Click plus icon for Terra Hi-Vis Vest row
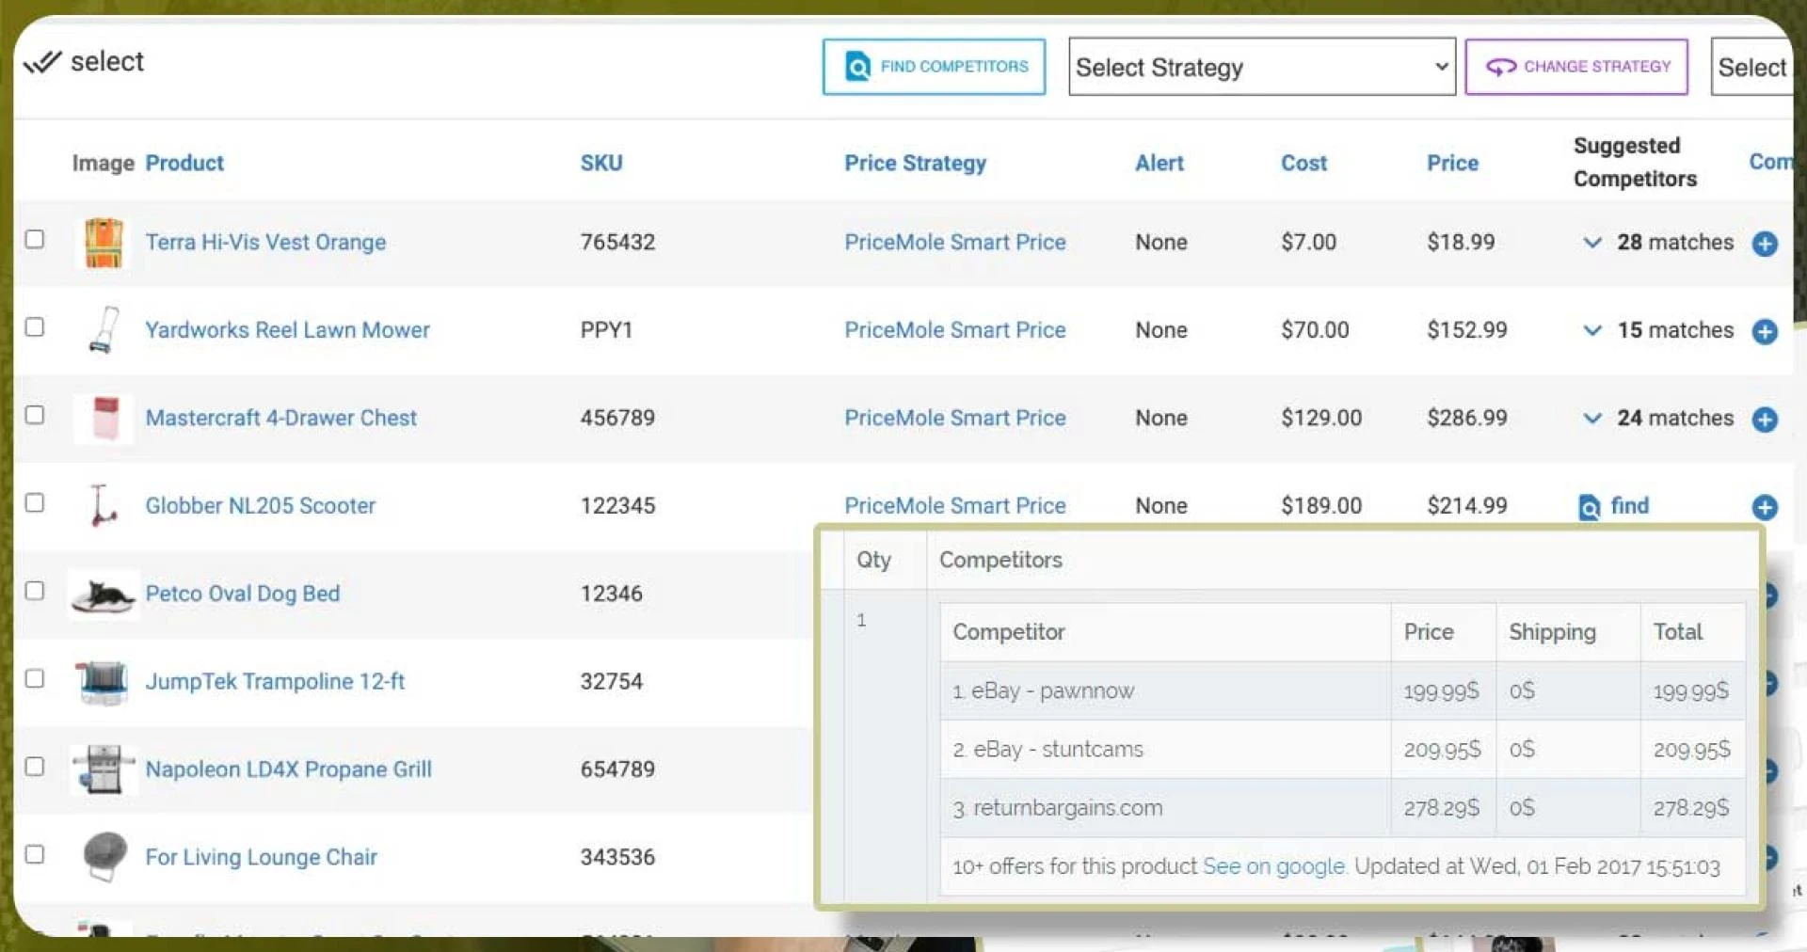This screenshot has width=1807, height=952. coord(1765,244)
